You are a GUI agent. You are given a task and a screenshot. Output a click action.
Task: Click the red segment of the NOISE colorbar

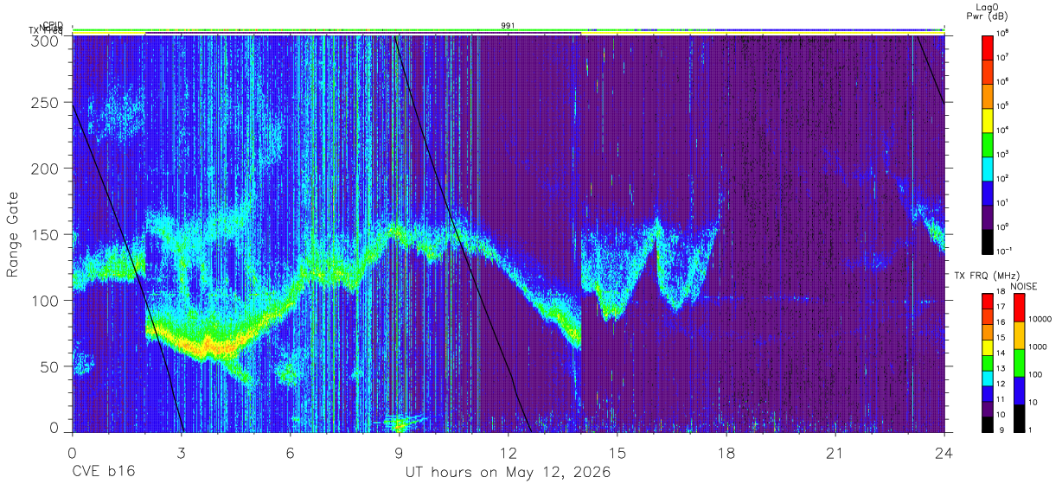[1019, 308]
